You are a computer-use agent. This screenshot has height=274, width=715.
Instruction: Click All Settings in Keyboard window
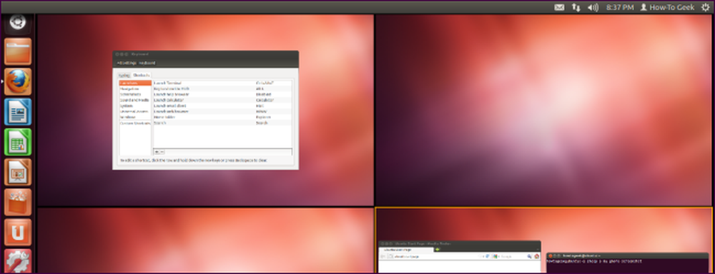pyautogui.click(x=127, y=63)
